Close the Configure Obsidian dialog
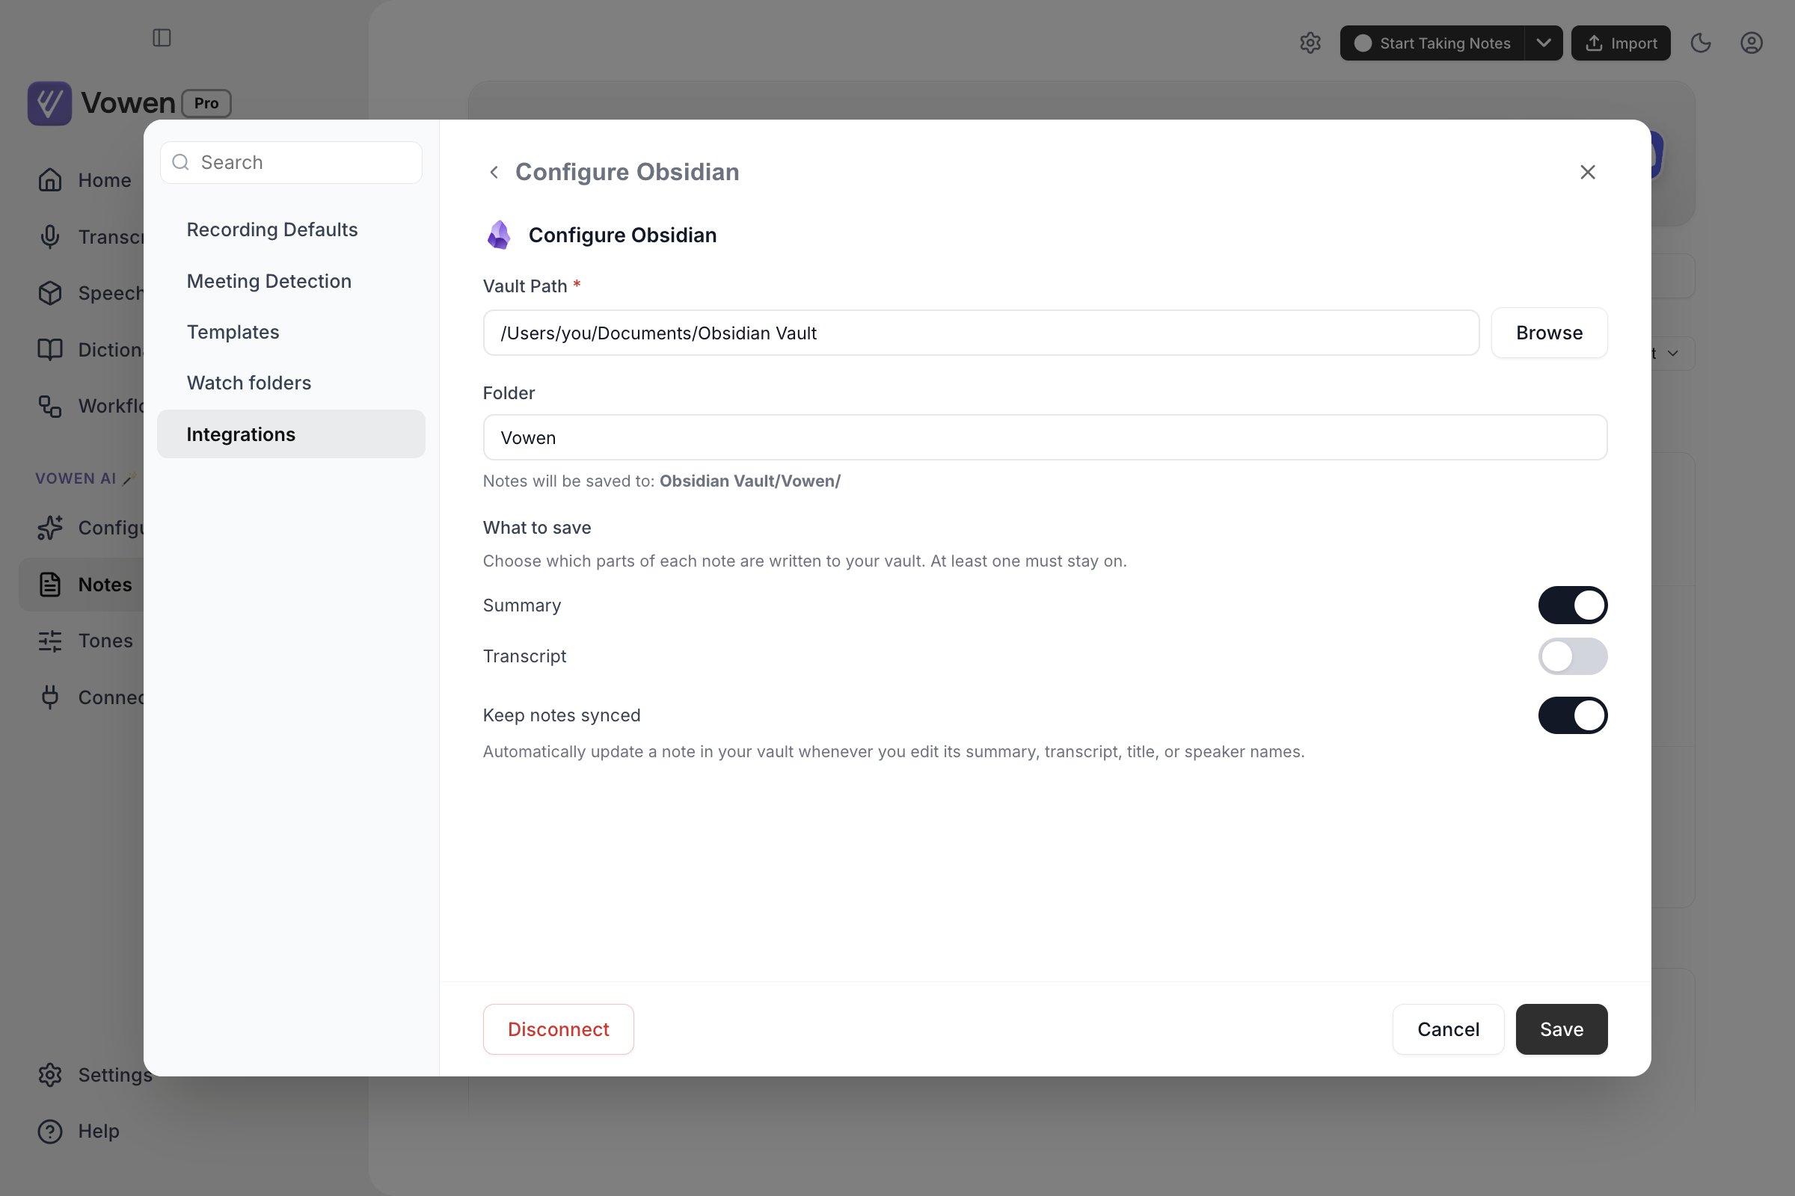Viewport: 1795px width, 1196px height. click(x=1588, y=173)
